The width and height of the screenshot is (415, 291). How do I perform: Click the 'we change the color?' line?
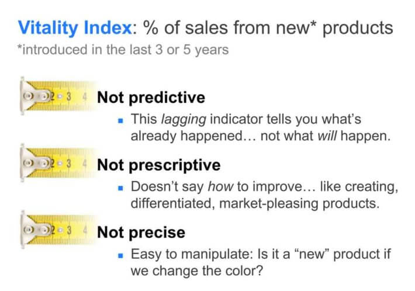point(197,271)
